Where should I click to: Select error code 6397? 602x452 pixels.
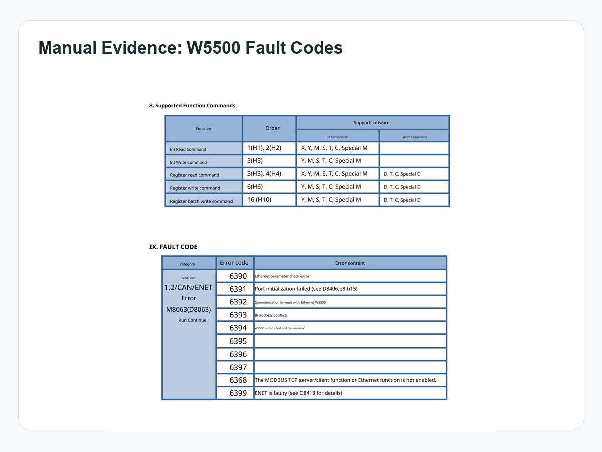238,368
